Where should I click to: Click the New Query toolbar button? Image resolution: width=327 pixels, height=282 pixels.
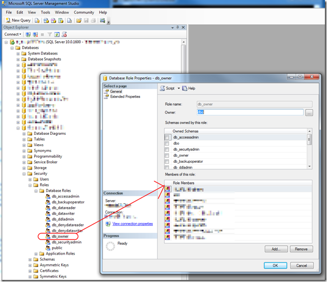coord(18,20)
